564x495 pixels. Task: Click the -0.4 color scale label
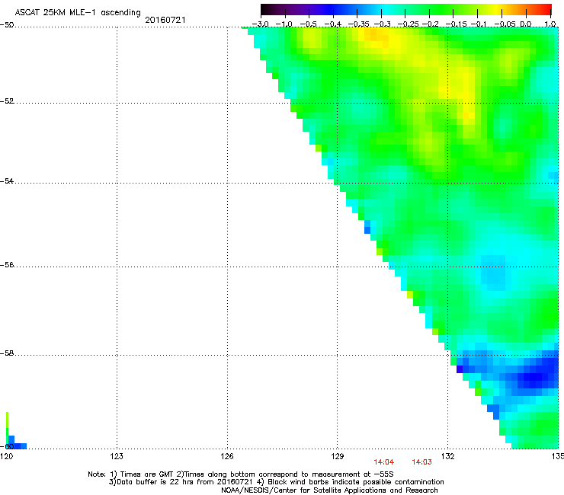pyautogui.click(x=333, y=24)
